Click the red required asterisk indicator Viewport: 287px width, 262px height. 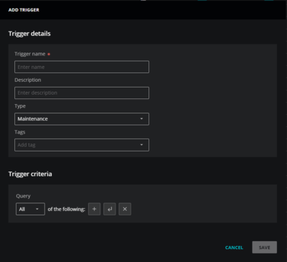[x=49, y=55]
